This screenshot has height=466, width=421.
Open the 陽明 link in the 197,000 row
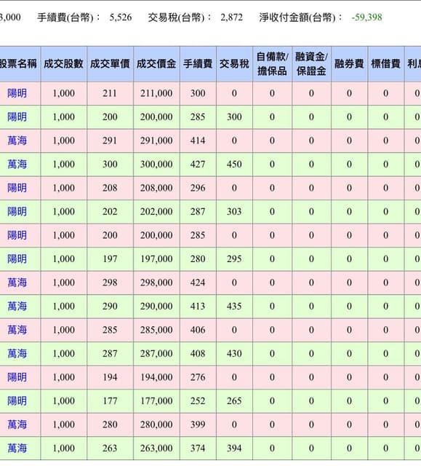(x=17, y=259)
